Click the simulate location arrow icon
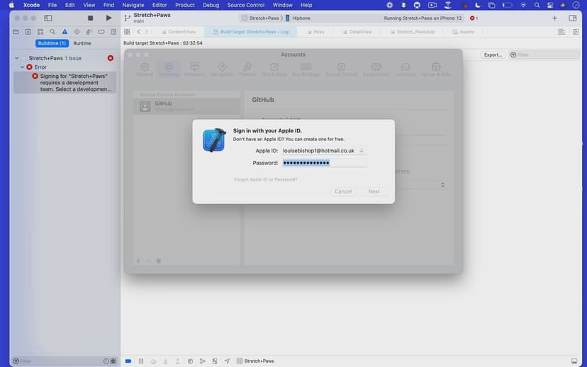The height and width of the screenshot is (367, 587). [227, 361]
